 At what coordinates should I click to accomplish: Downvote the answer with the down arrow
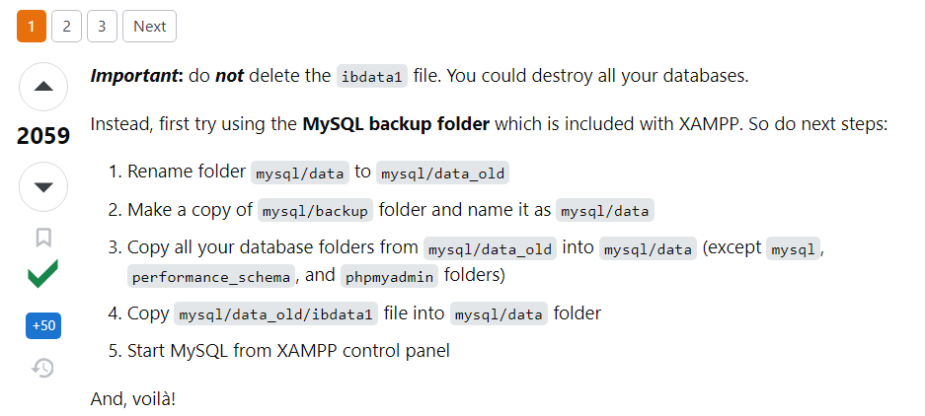click(43, 186)
